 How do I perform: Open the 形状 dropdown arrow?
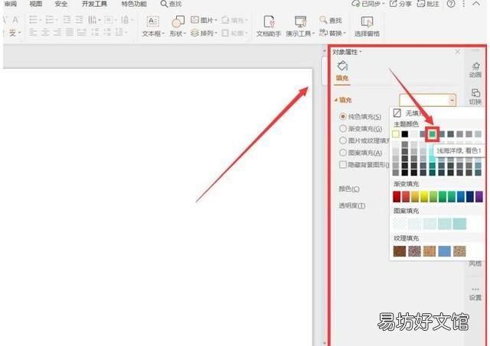185,34
